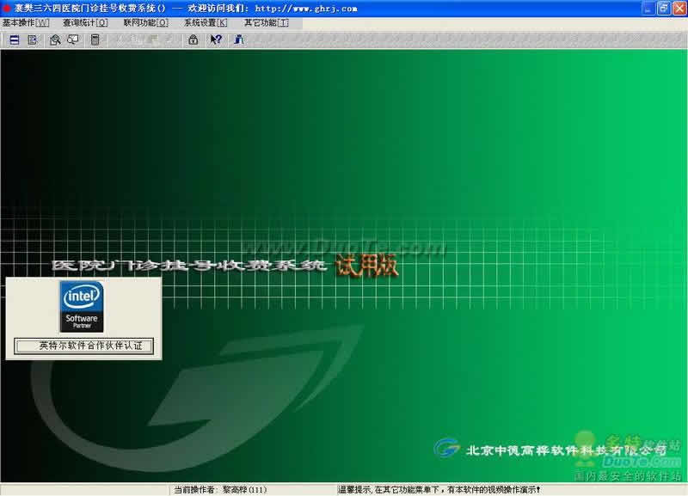Screen dimensions: 688x496
Task: Minimize the application window
Action: point(648,8)
